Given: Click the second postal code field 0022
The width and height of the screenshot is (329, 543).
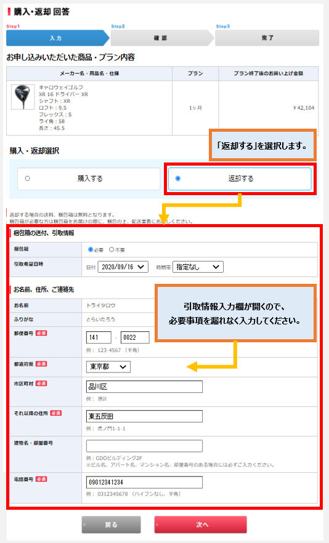Looking at the screenshot, I should coord(135,337).
